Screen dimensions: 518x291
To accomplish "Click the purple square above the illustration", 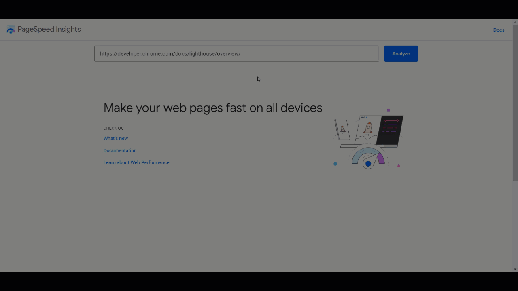I will (388, 110).
